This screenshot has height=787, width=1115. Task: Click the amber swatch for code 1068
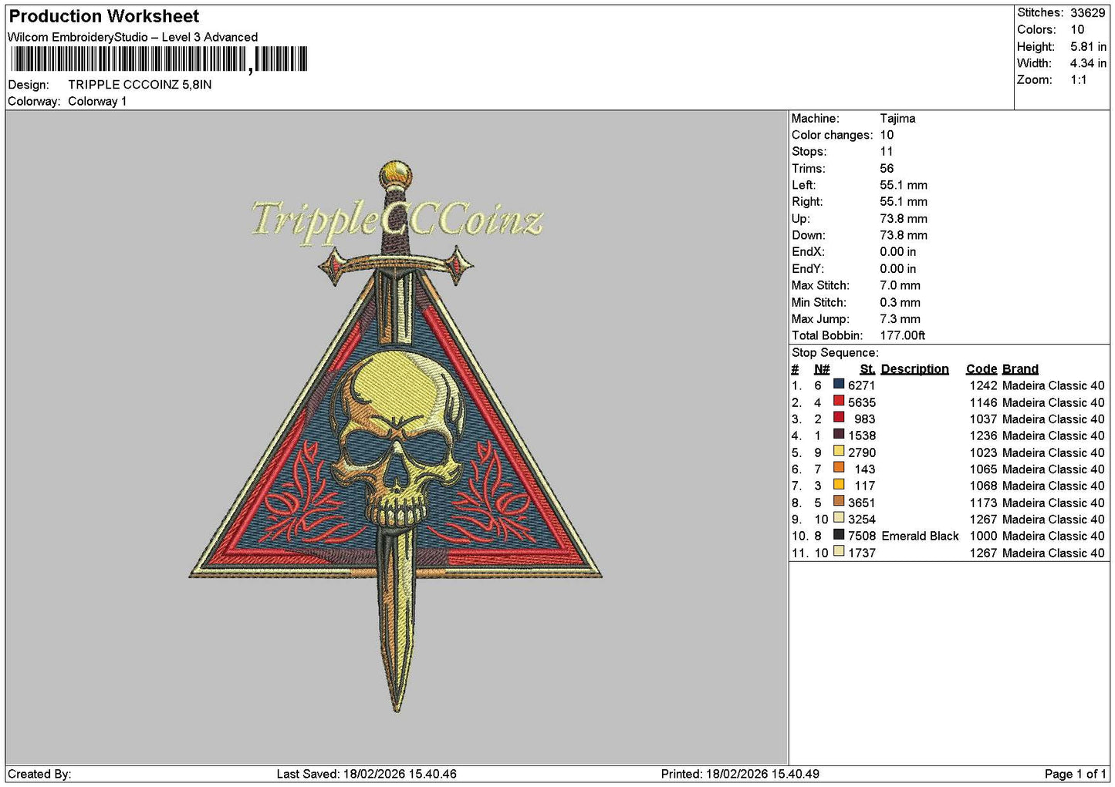click(x=839, y=484)
